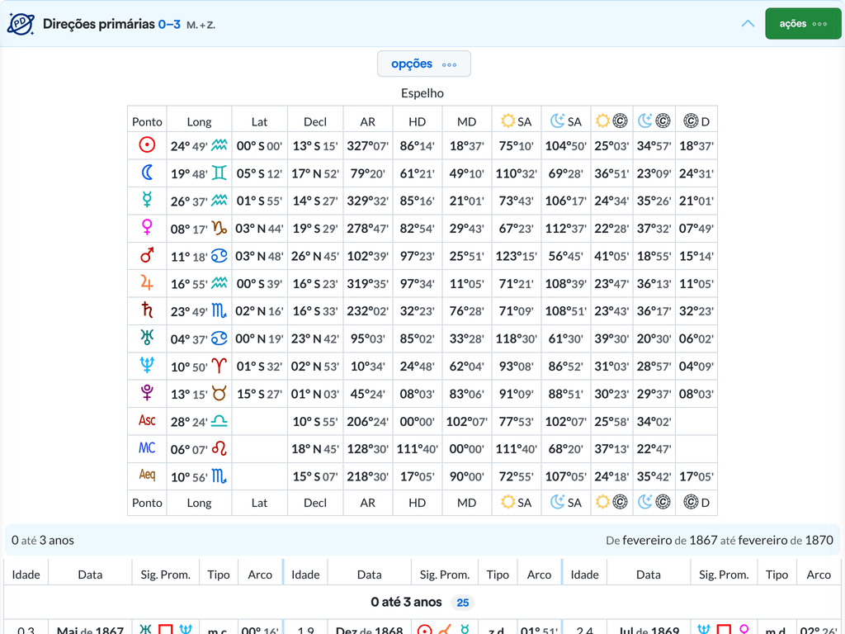
Task: Select the Mercury glyph in Ponto column
Action: tap(147, 200)
